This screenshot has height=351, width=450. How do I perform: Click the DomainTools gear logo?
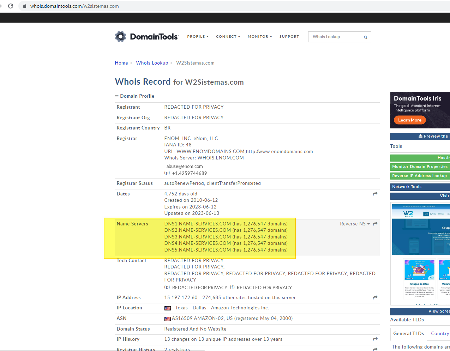pyautogui.click(x=120, y=36)
